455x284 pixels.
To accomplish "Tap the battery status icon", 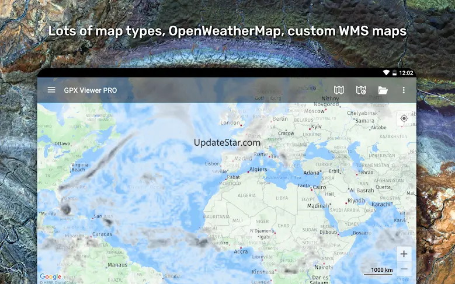I will pyautogui.click(x=394, y=73).
